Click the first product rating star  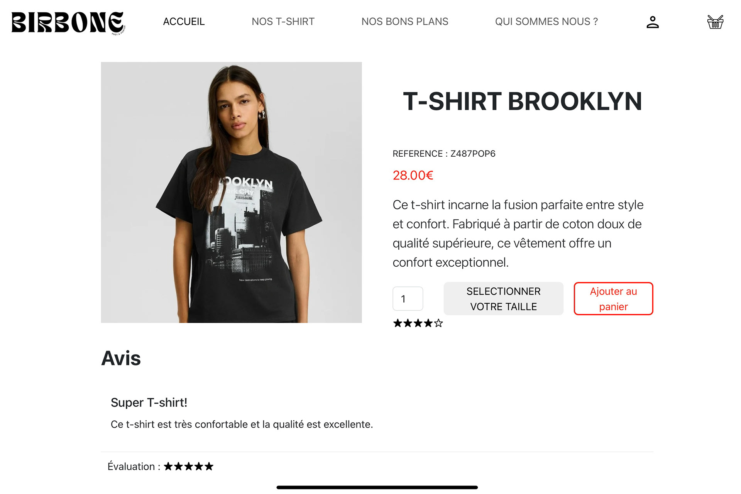click(398, 323)
